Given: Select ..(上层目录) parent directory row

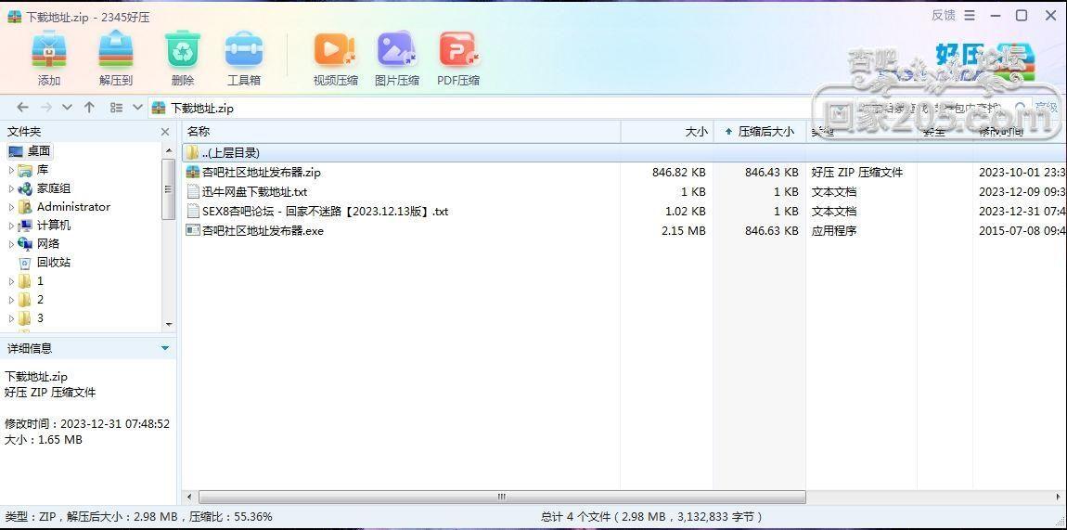Looking at the screenshot, I should point(624,152).
